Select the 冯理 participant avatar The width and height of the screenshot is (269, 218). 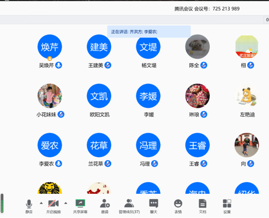(x=148, y=145)
